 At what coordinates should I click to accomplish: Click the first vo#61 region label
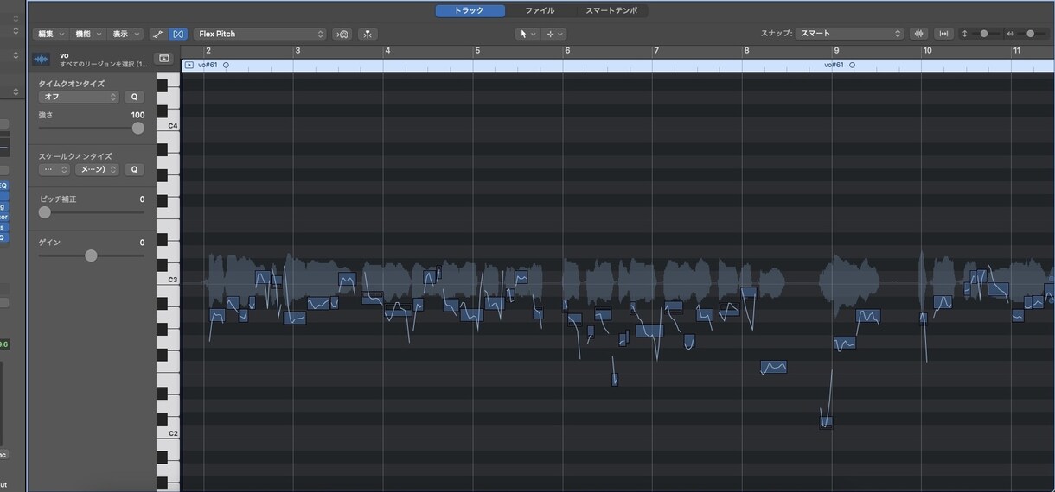tap(208, 65)
